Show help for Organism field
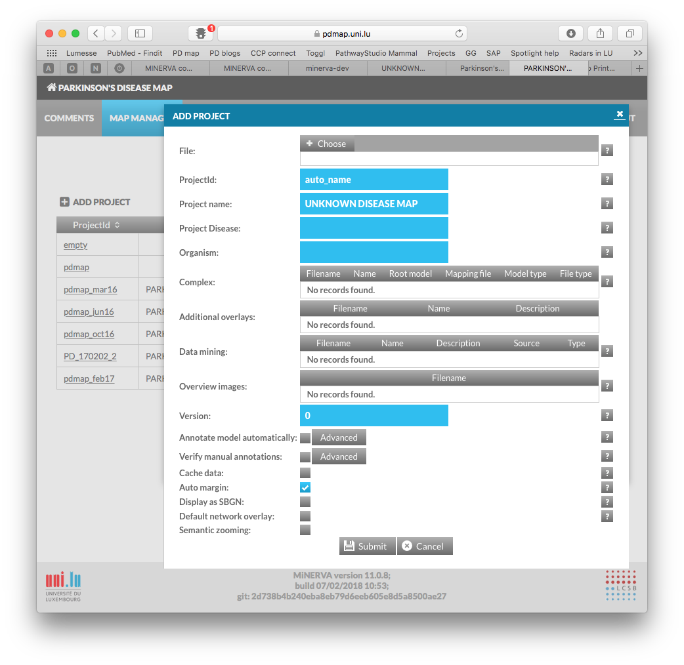 pyautogui.click(x=607, y=252)
